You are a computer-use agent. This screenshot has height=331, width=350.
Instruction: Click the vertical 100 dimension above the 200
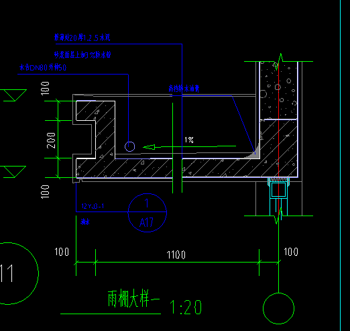click(45, 89)
